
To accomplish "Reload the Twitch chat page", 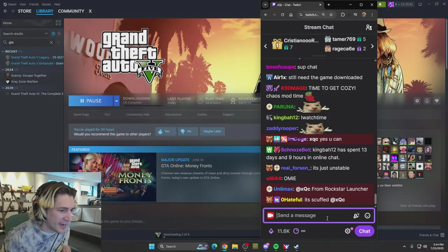I will 282,15.
